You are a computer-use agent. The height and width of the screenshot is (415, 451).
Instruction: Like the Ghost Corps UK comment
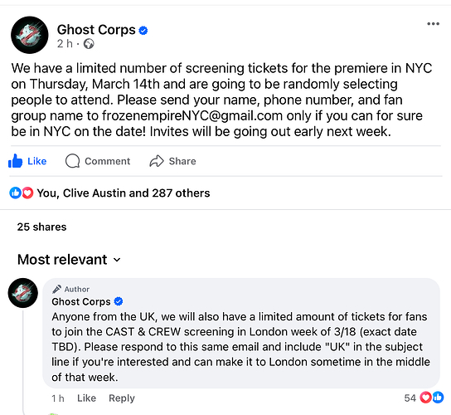pos(86,398)
